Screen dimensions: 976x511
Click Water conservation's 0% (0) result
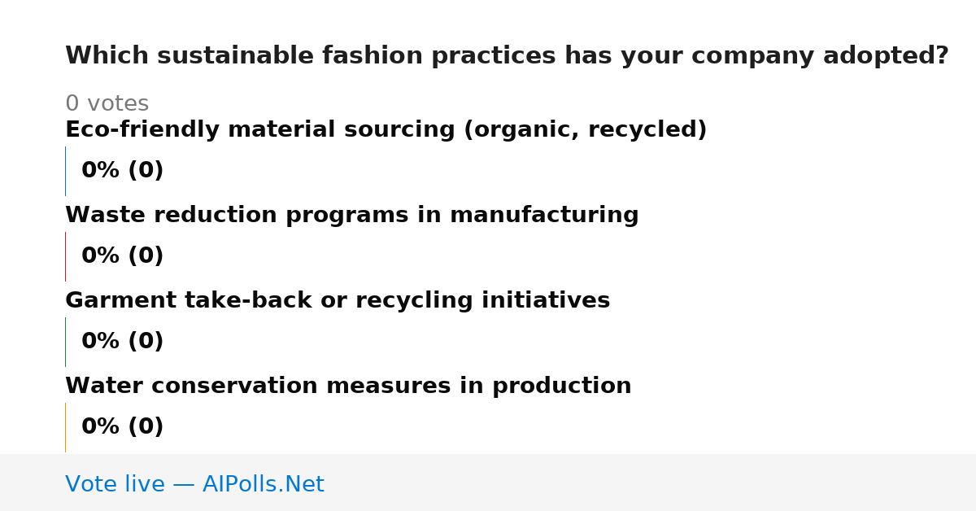(x=123, y=427)
